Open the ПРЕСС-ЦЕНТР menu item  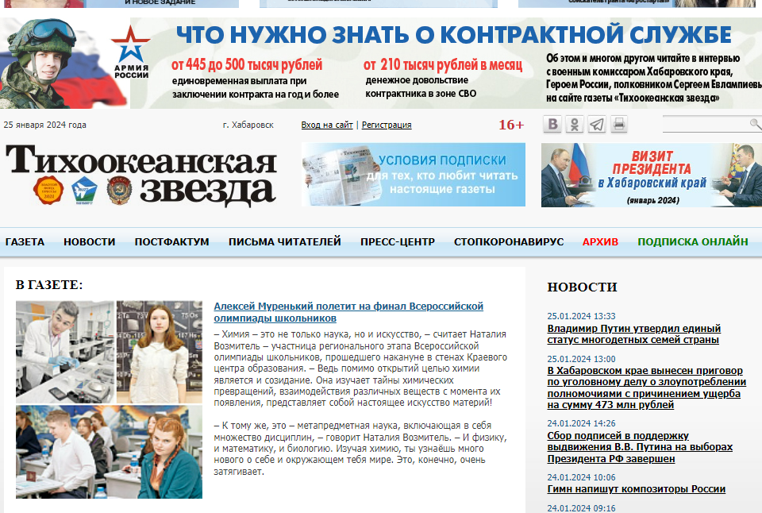coord(398,241)
